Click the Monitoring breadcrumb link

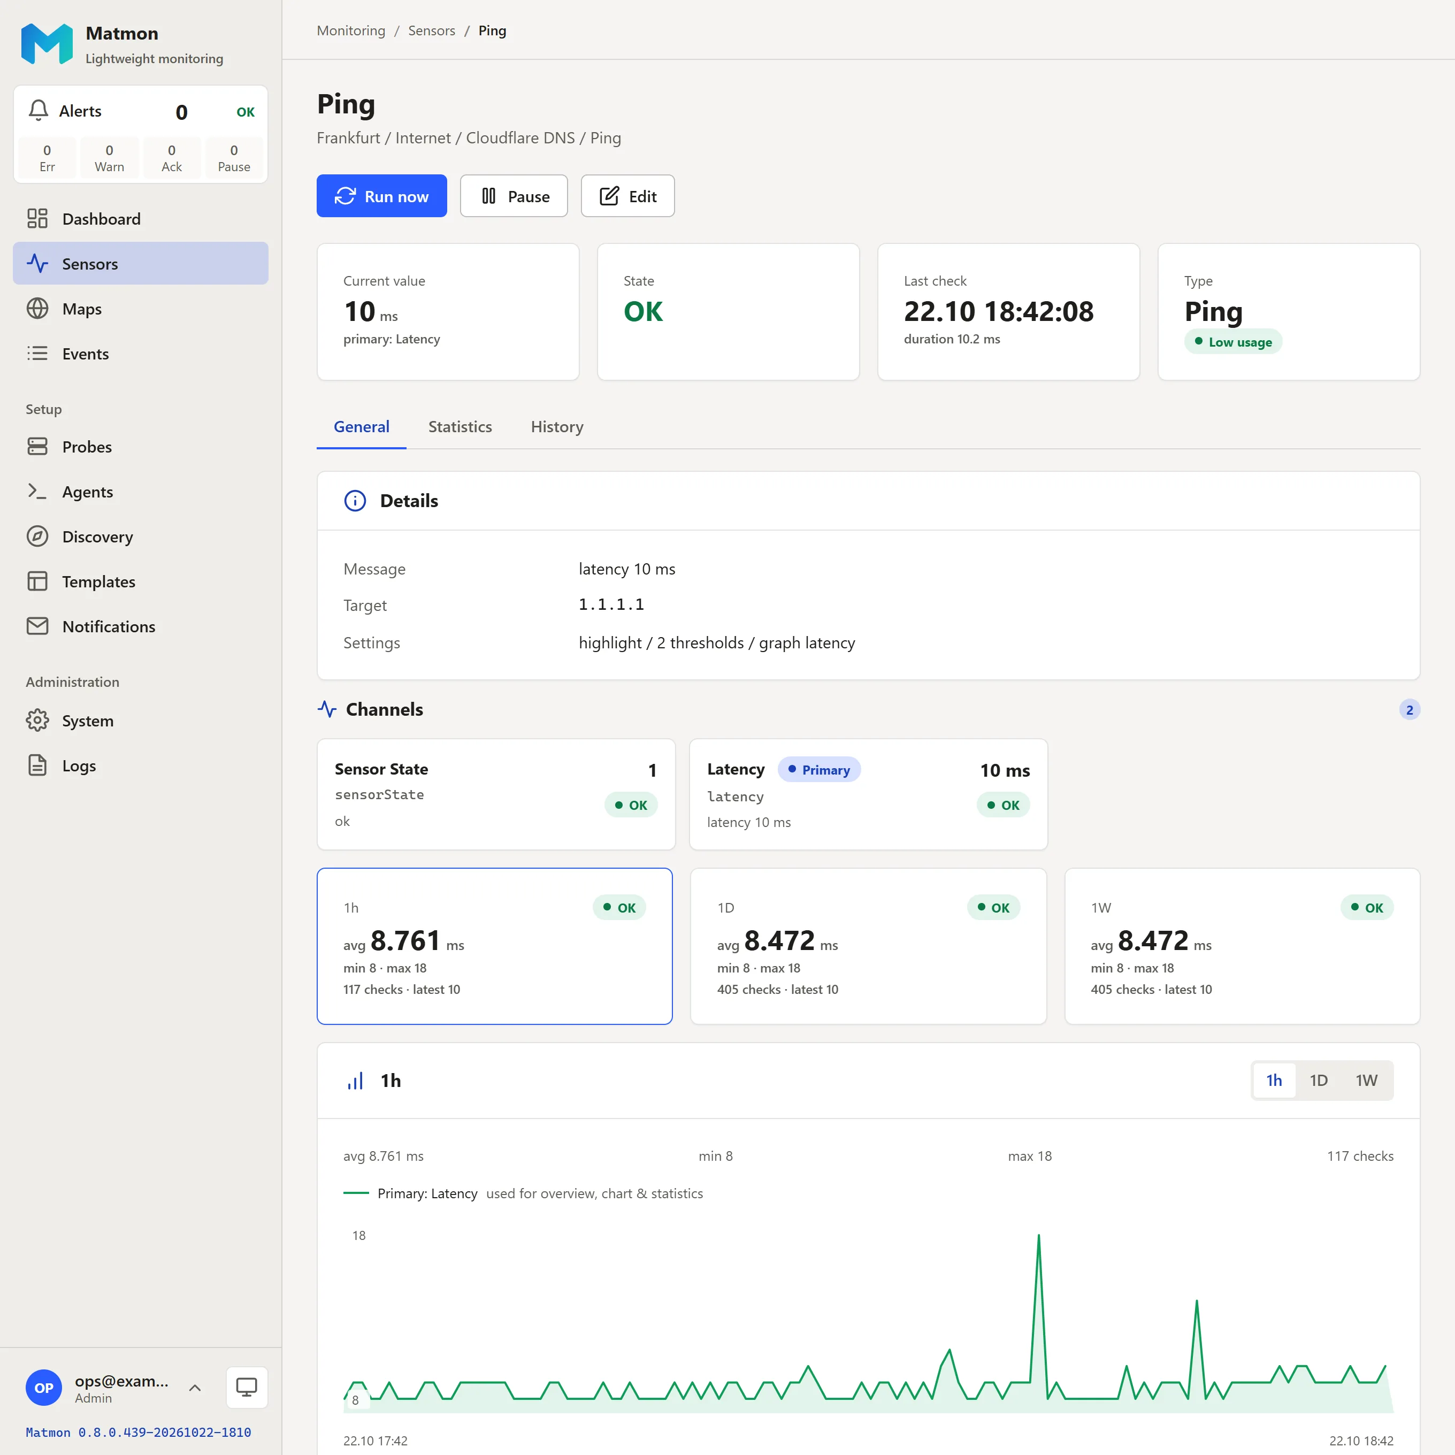click(x=351, y=30)
